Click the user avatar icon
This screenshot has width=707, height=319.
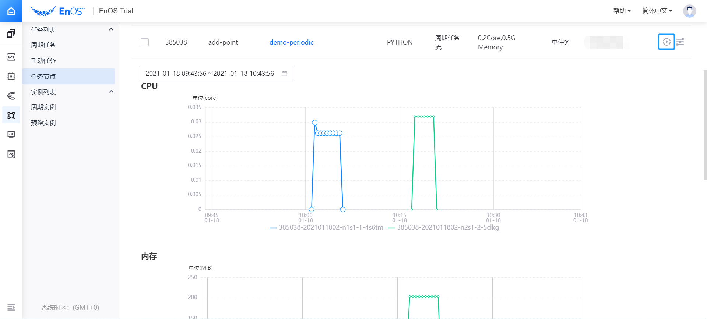(x=689, y=11)
